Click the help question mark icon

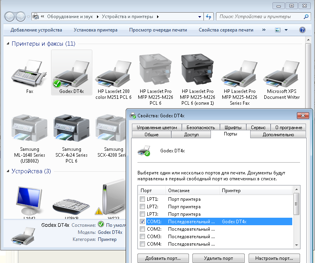coord(302,30)
